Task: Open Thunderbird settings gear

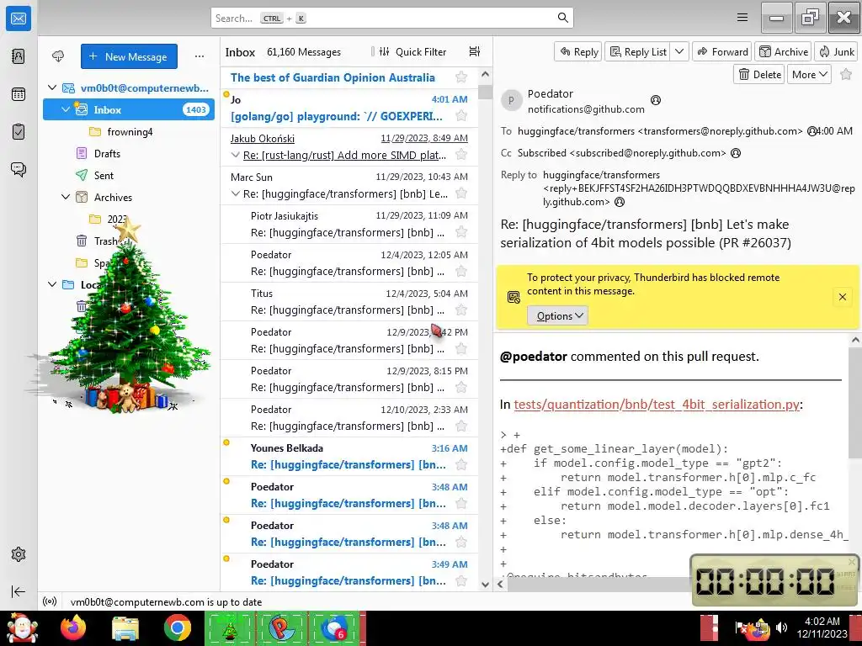Action: tap(19, 554)
